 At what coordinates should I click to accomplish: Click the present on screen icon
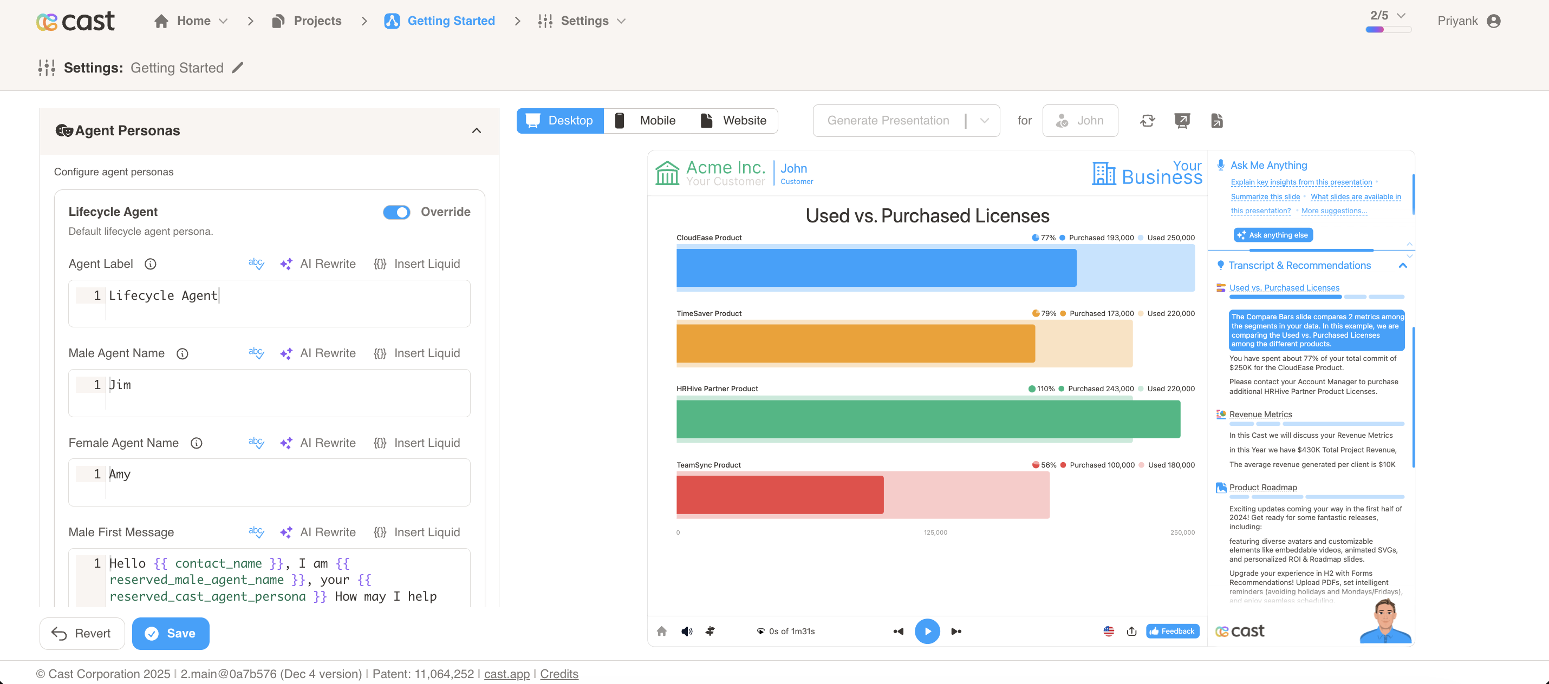click(x=1182, y=121)
